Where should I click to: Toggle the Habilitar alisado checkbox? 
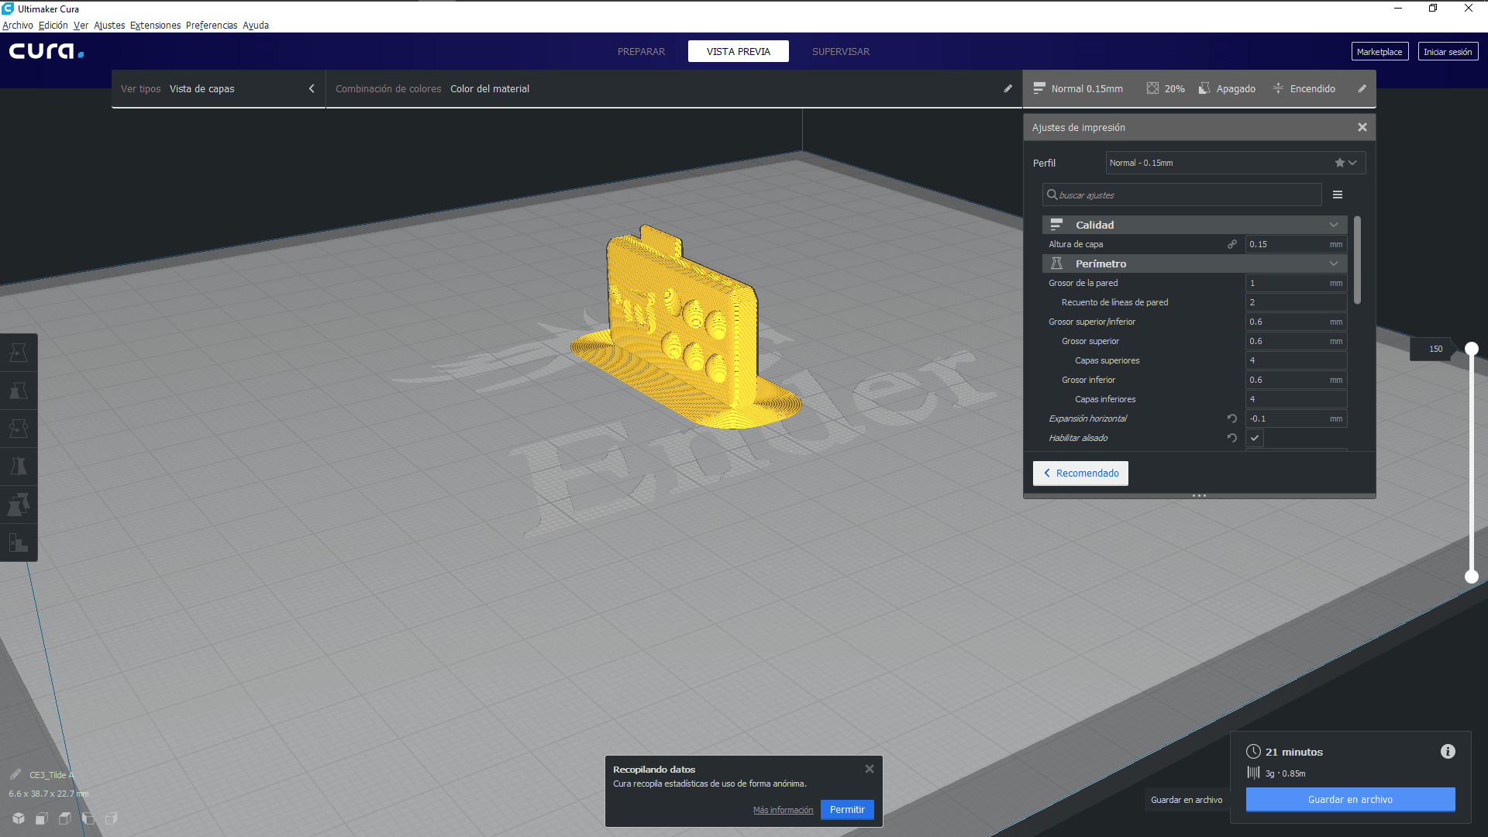point(1255,438)
